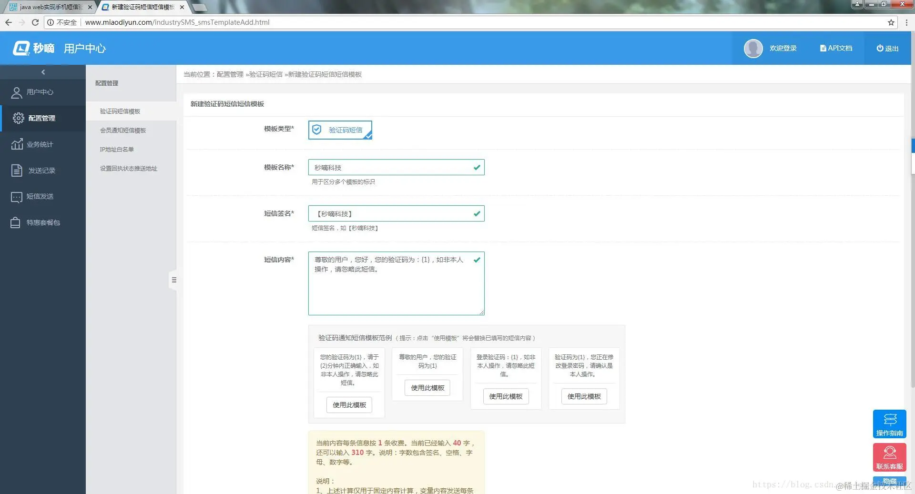Bookmark this page with the star icon
Screen dimensions: 915x494
[891, 22]
